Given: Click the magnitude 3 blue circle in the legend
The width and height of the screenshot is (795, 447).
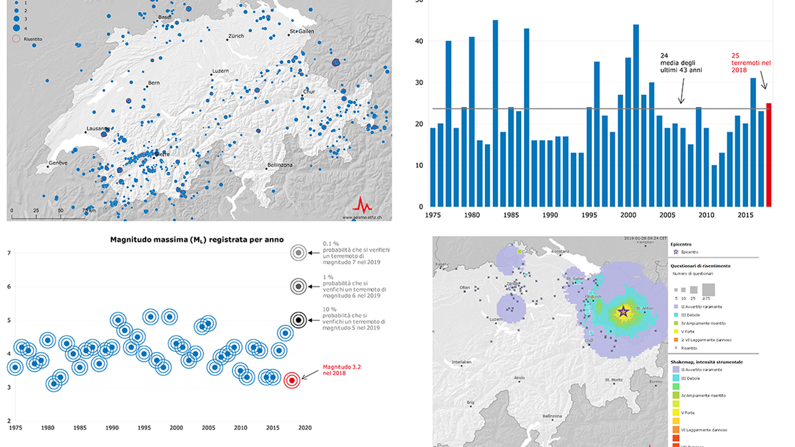Looking at the screenshot, I should click(16, 19).
